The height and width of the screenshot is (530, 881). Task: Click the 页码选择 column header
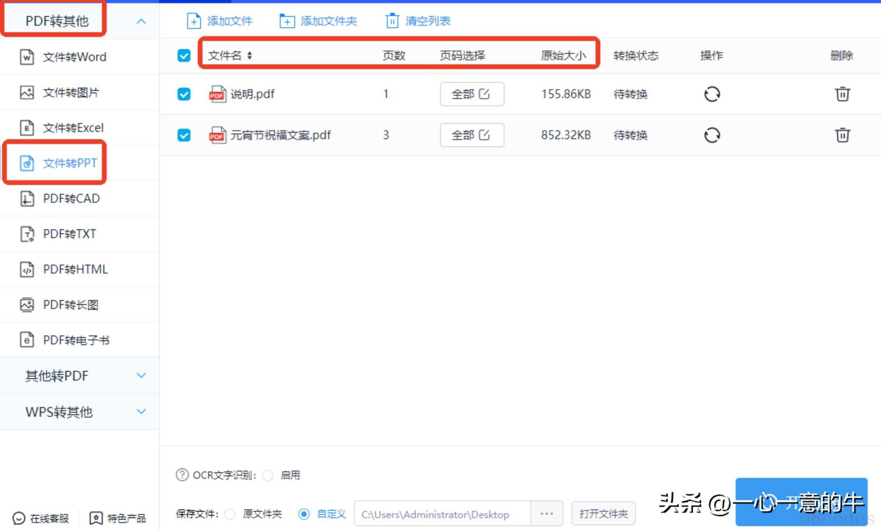pyautogui.click(x=462, y=55)
